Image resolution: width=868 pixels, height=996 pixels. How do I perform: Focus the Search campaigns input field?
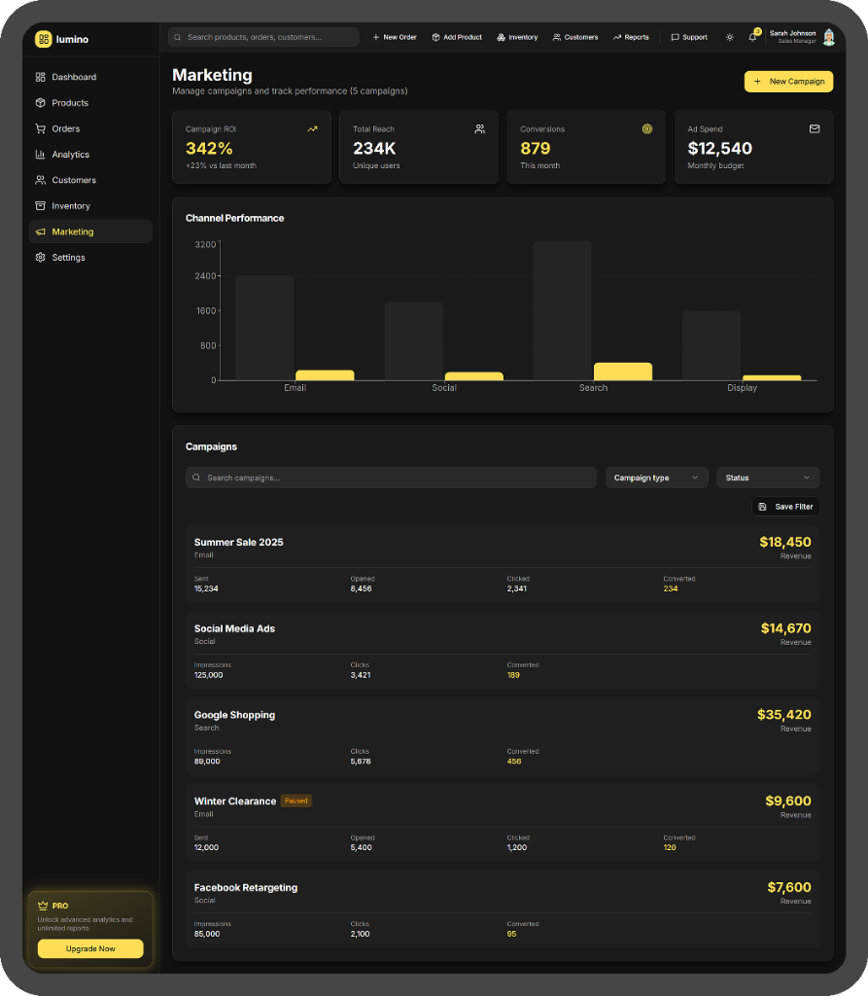(391, 478)
